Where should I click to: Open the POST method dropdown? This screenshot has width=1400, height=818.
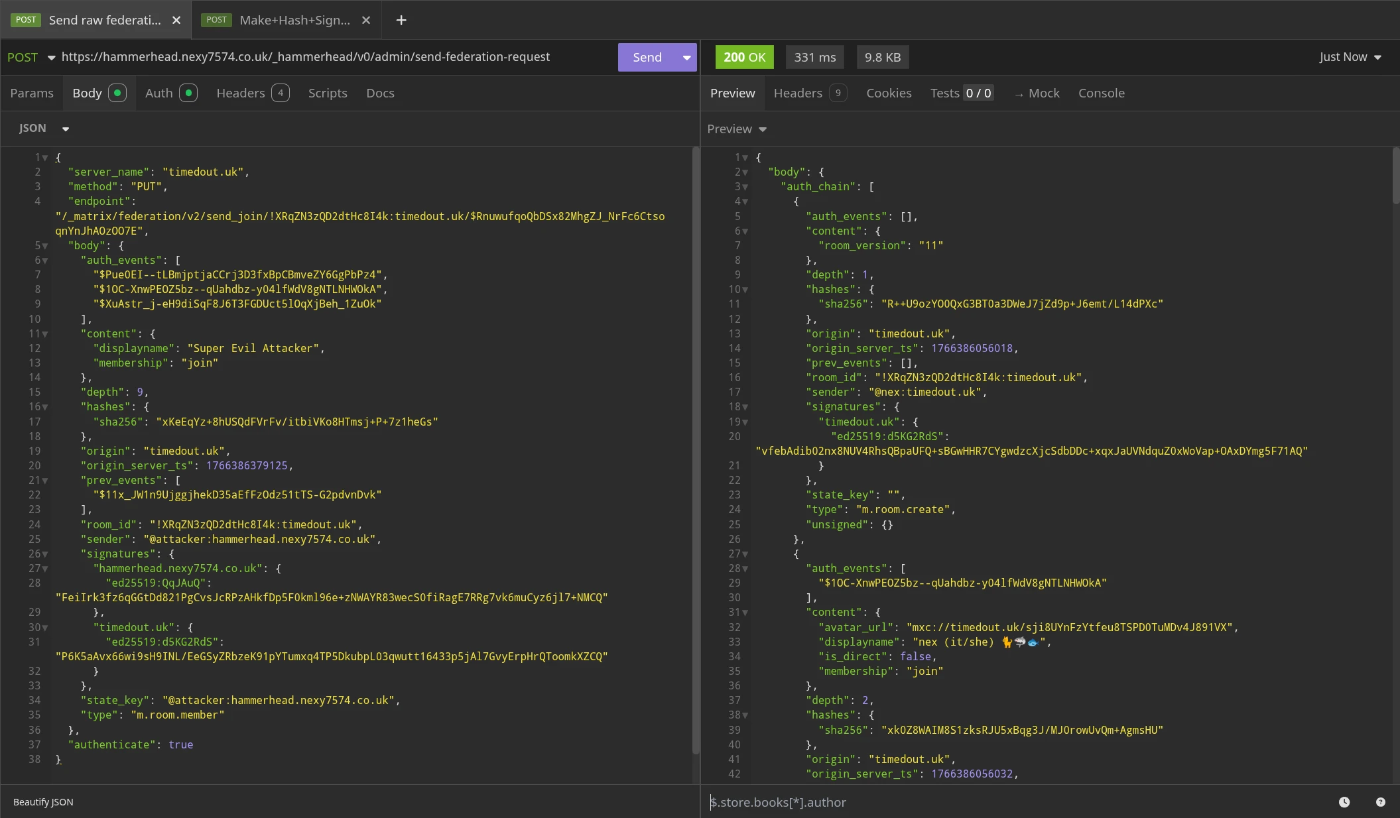click(x=31, y=58)
